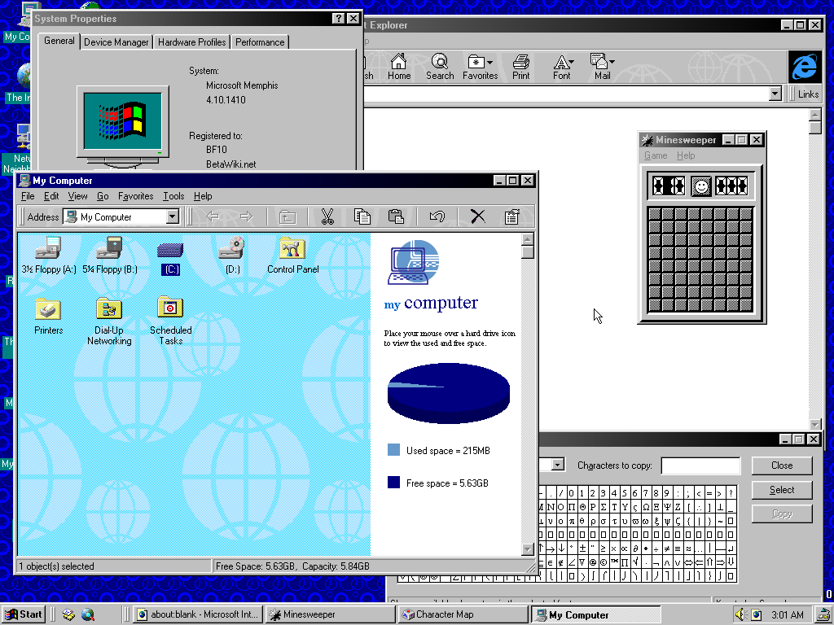
Task: Click in the Characters to copy field
Action: point(700,465)
